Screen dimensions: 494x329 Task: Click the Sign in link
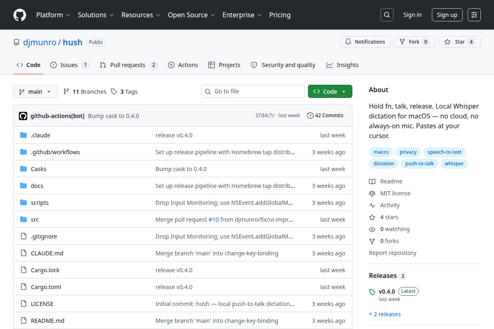point(412,15)
